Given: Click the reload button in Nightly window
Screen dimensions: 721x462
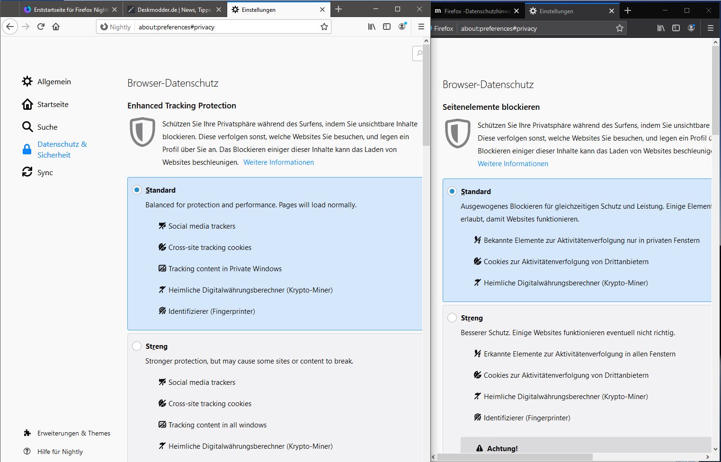Looking at the screenshot, I should coord(41,27).
